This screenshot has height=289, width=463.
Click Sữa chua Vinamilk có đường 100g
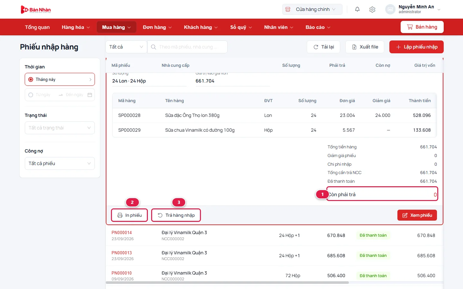point(200,130)
